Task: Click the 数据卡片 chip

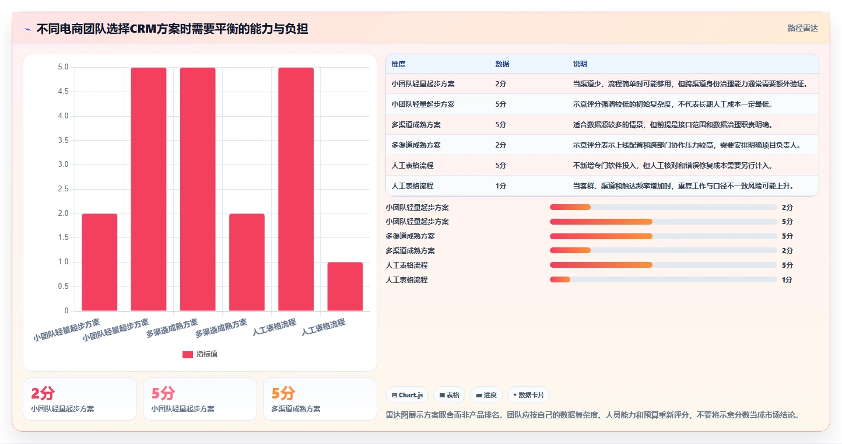Action: tap(528, 395)
